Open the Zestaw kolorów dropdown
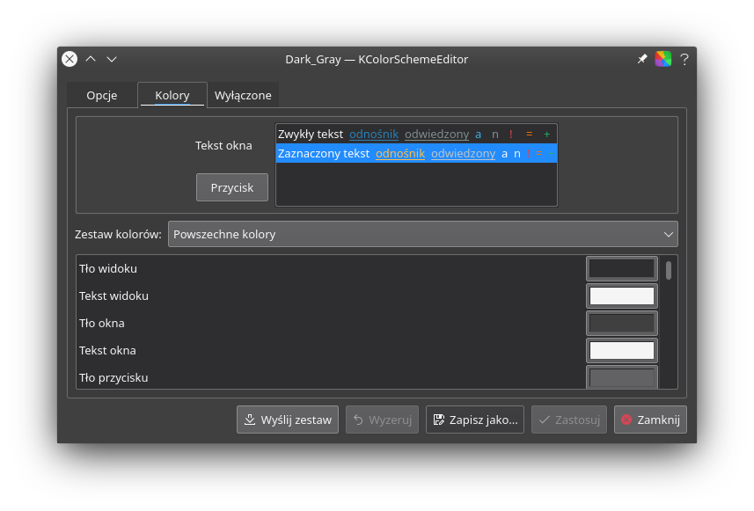 (x=422, y=234)
